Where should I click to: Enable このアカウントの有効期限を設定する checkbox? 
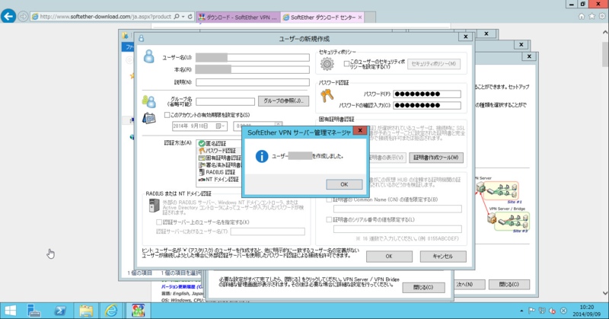pyautogui.click(x=167, y=115)
